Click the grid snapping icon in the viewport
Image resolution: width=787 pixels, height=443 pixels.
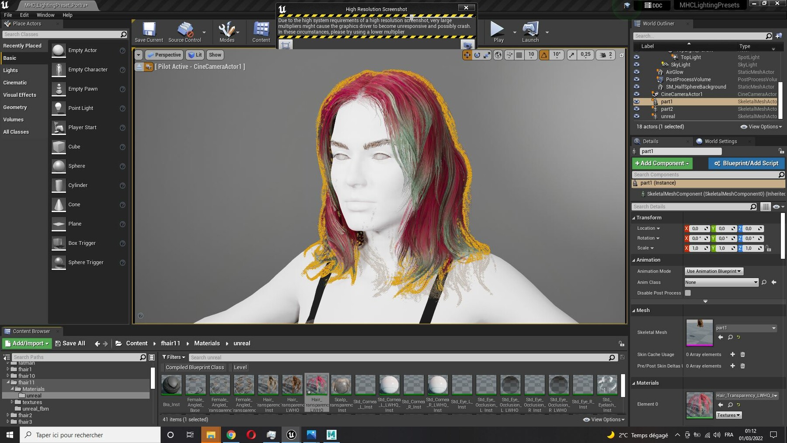(519, 55)
